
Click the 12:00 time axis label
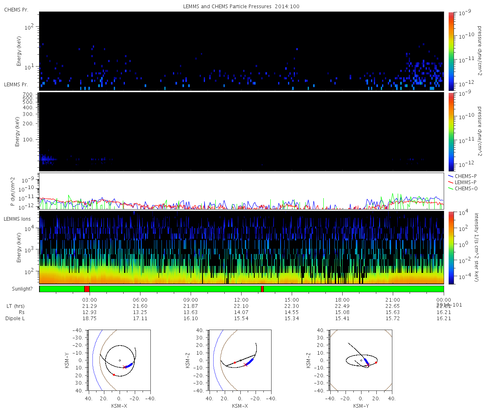[x=241, y=300]
